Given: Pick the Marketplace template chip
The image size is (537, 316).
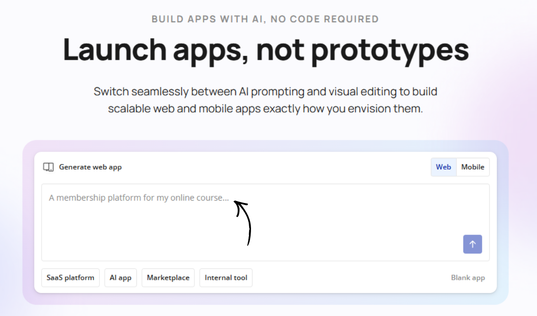Looking at the screenshot, I should pyautogui.click(x=168, y=277).
